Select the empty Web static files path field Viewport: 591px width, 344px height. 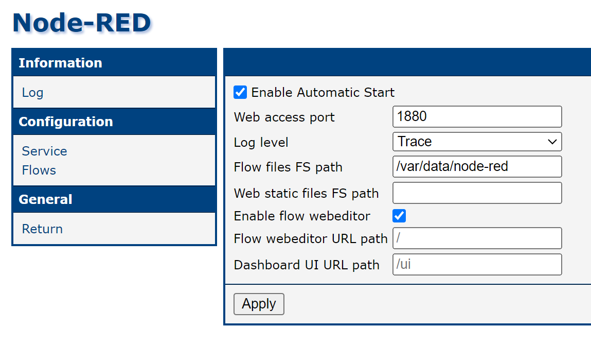[477, 193]
